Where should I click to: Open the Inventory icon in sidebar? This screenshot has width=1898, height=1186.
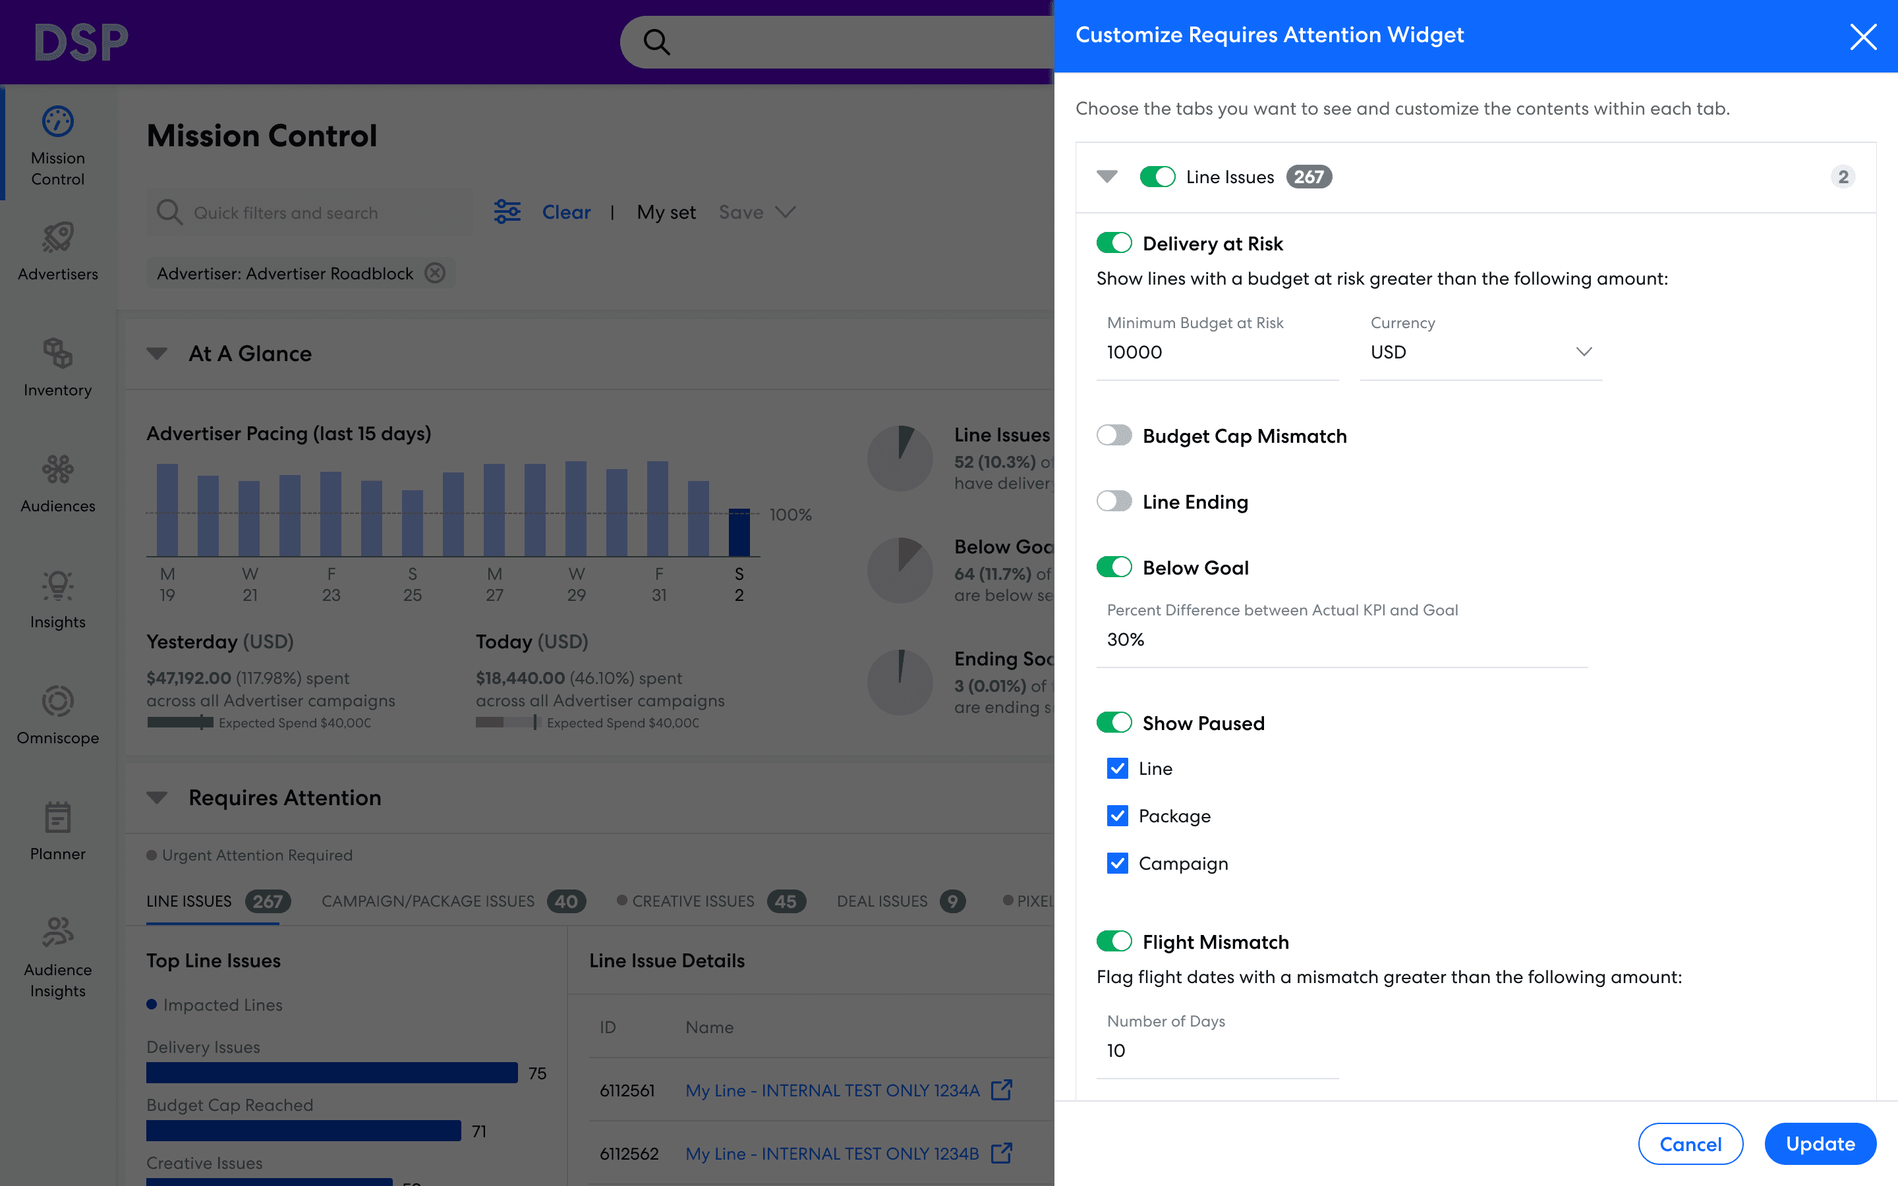click(57, 354)
